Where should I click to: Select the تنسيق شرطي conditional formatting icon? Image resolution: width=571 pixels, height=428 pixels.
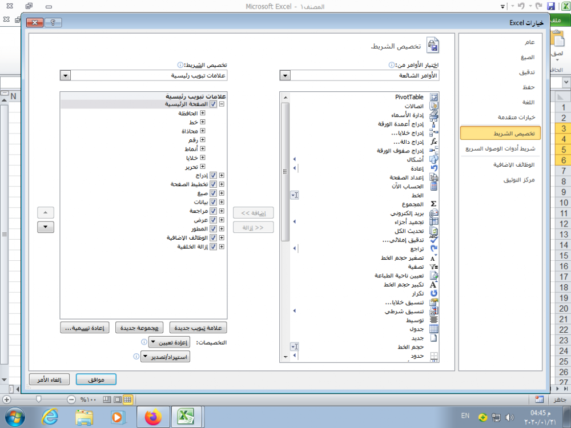point(433,311)
